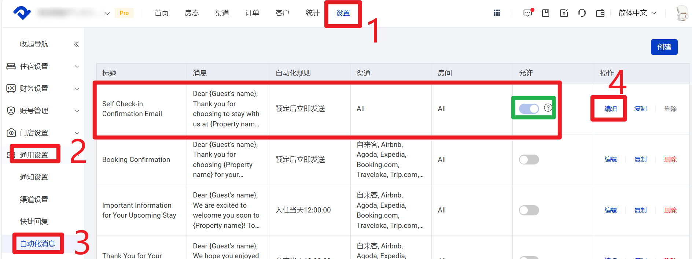Expand 住宿设置 chevron
Screen dimensions: 692x259
tap(77, 66)
